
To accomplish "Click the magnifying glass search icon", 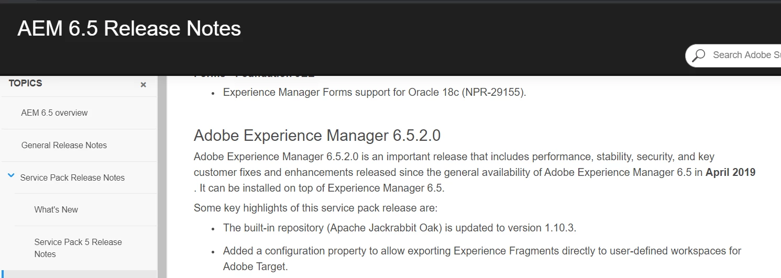I will 698,55.
